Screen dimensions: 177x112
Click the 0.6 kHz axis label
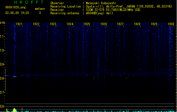pyautogui.click(x=2, y=106)
